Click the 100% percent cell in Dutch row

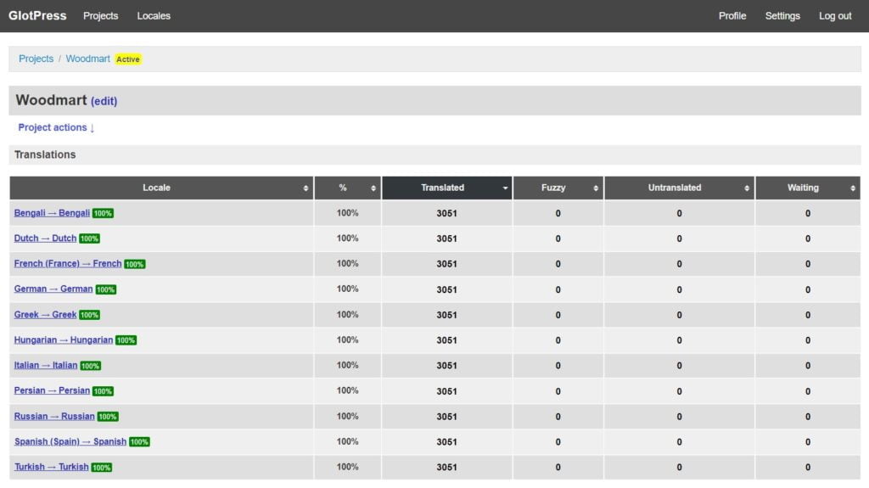[347, 238]
